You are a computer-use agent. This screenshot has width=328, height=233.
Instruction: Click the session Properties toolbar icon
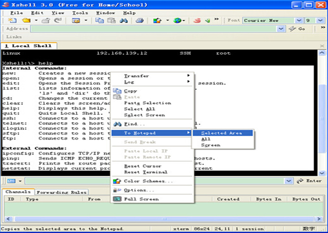pos(76,21)
